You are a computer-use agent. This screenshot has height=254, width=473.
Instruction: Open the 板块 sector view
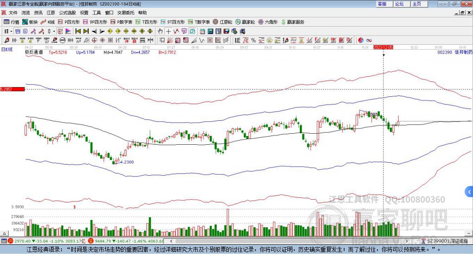(30, 22)
